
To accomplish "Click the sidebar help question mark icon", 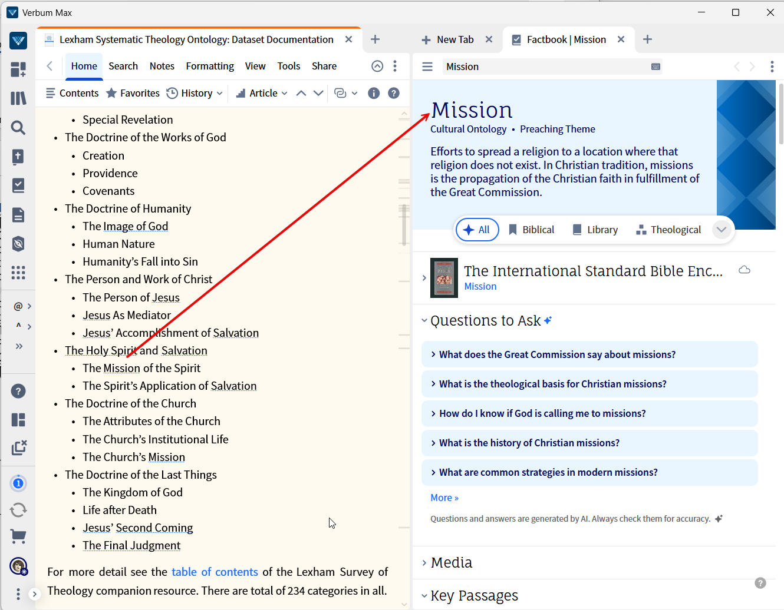I will 18,391.
